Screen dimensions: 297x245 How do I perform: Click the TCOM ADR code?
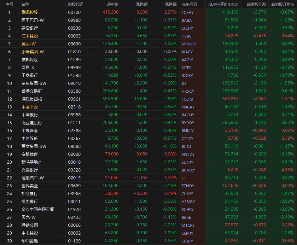point(187,99)
